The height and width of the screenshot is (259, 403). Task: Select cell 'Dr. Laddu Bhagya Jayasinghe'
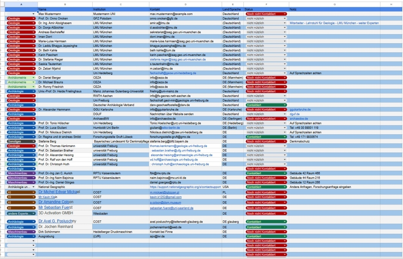click(x=65, y=46)
